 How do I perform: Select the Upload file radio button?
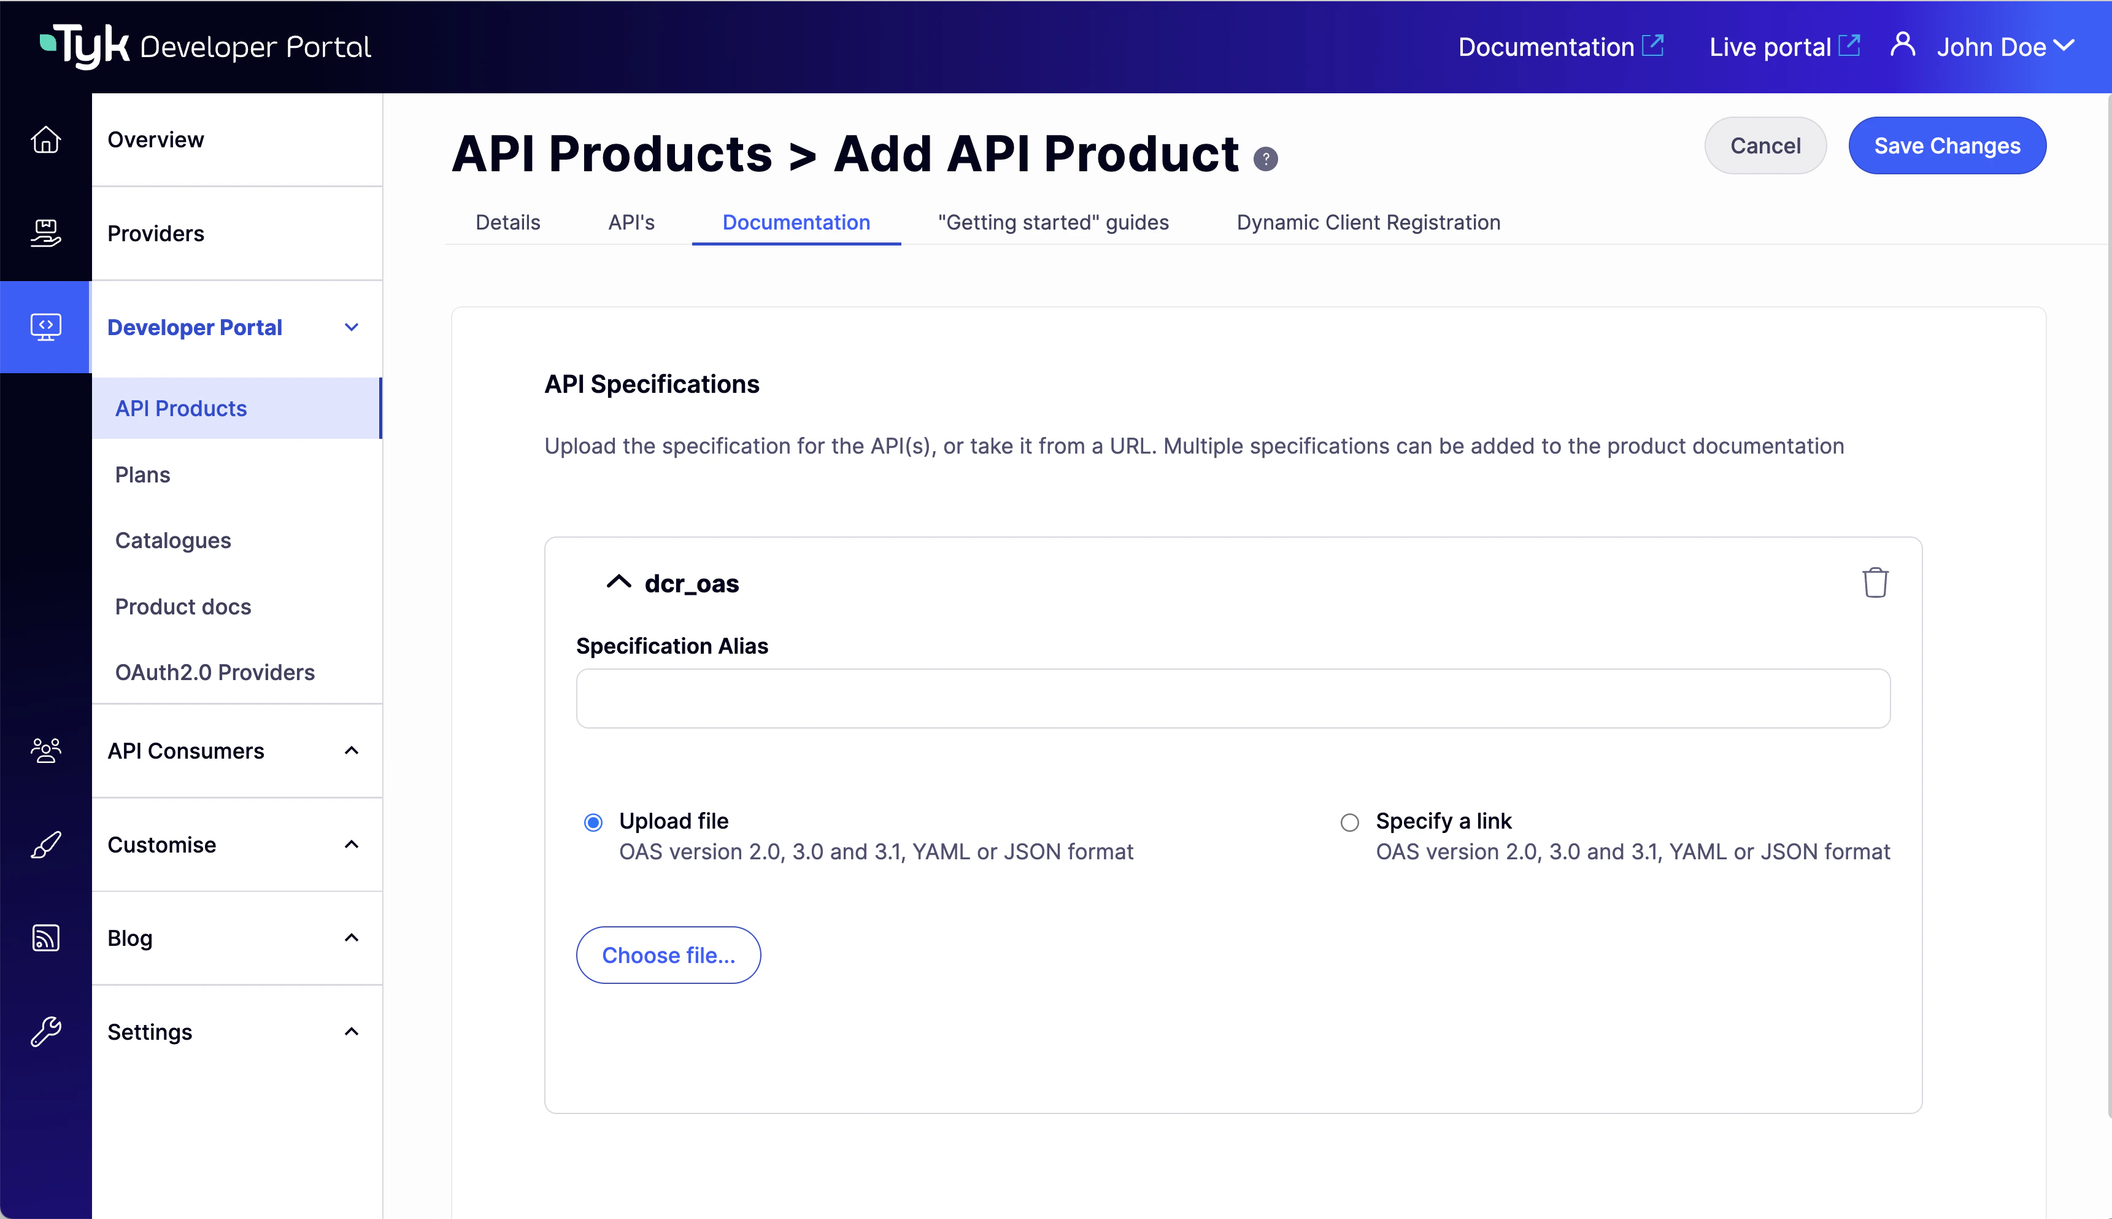click(593, 821)
